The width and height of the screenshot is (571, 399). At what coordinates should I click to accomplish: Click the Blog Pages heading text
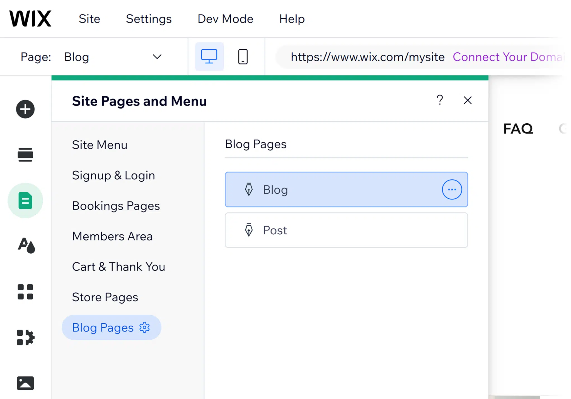coord(256,144)
